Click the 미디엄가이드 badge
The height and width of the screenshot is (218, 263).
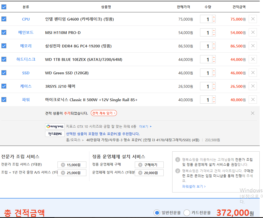click(55, 126)
